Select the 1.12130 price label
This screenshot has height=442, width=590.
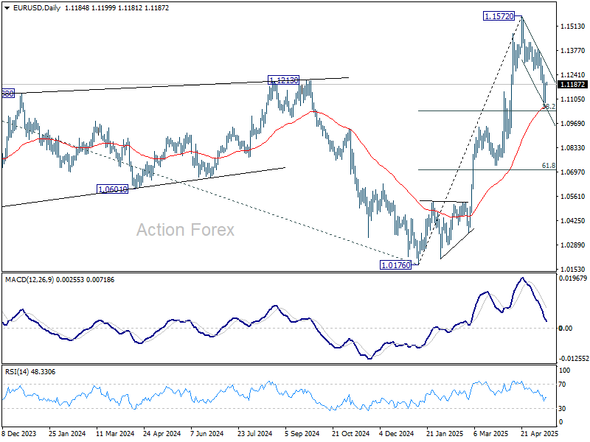click(284, 80)
